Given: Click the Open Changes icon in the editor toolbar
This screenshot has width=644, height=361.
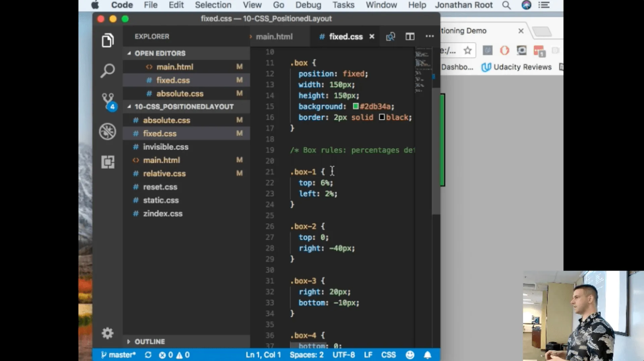Looking at the screenshot, I should tap(390, 37).
